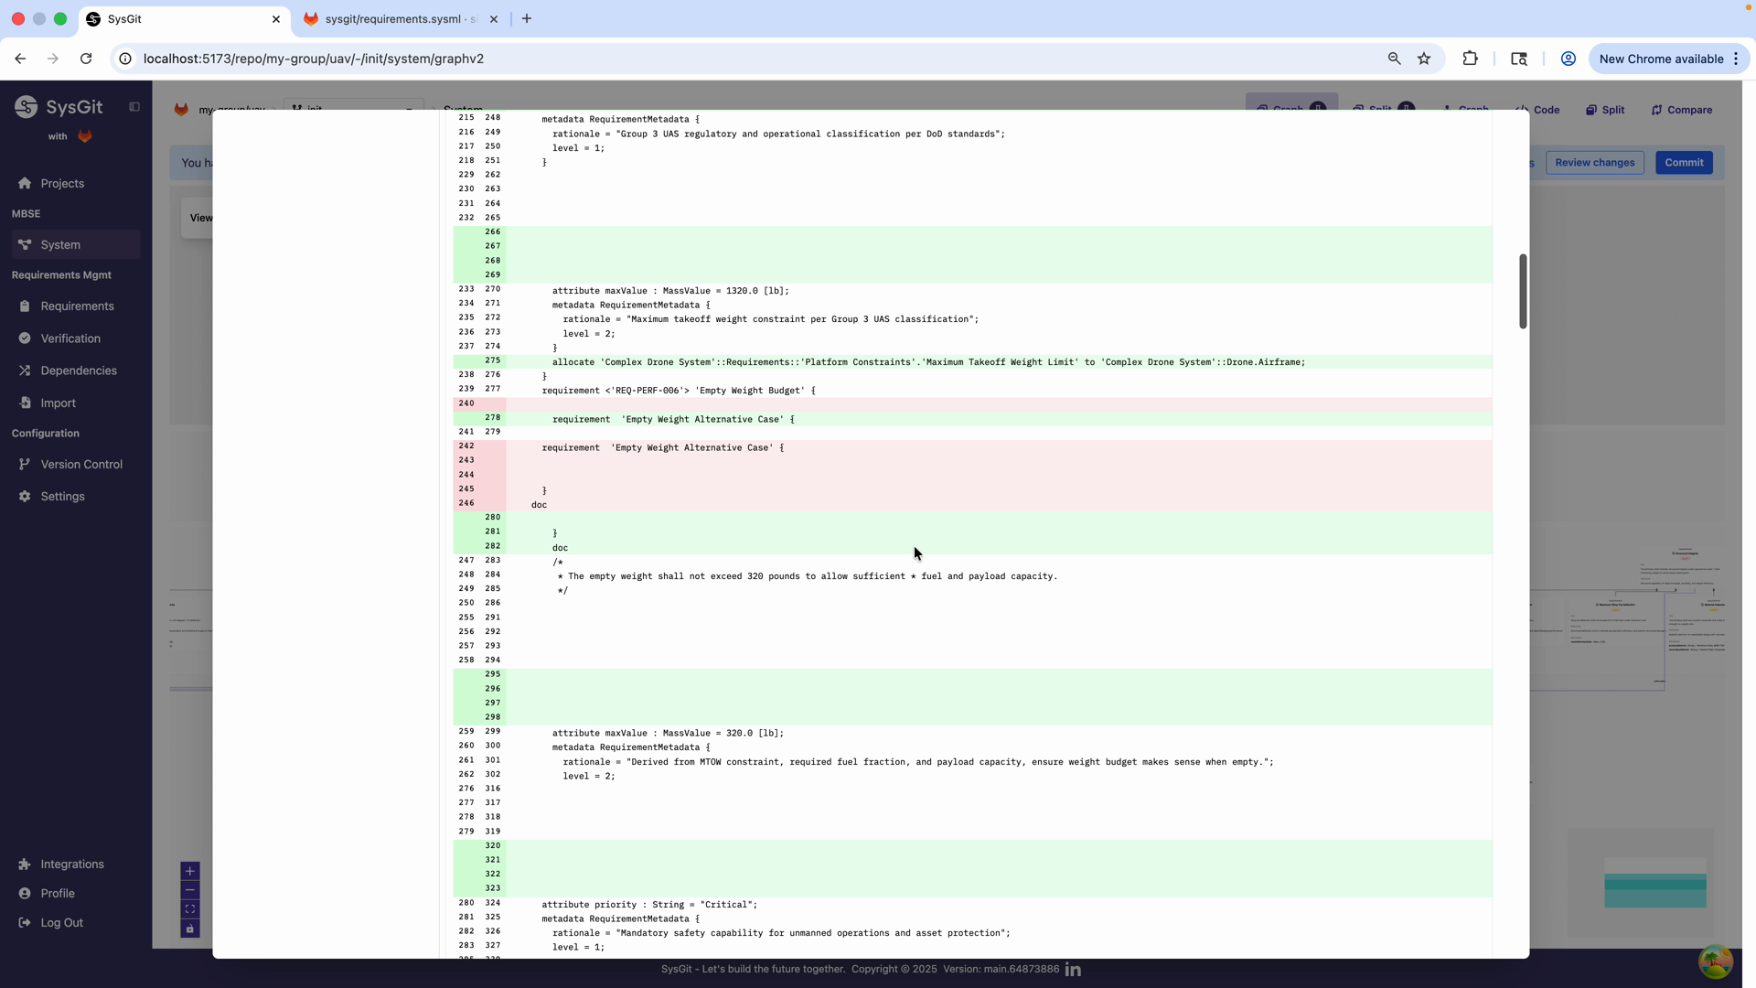This screenshot has height=988, width=1756.
Task: Click the Review changes button
Action: (1594, 162)
